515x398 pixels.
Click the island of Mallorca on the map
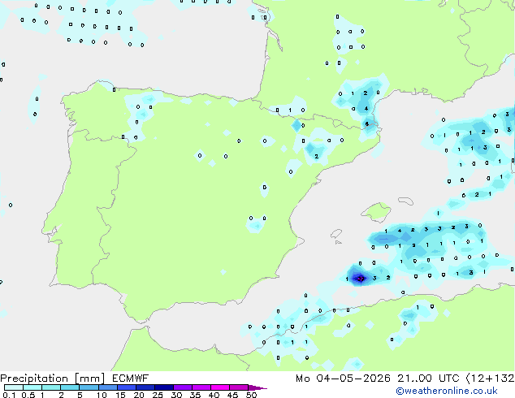pos(376,212)
